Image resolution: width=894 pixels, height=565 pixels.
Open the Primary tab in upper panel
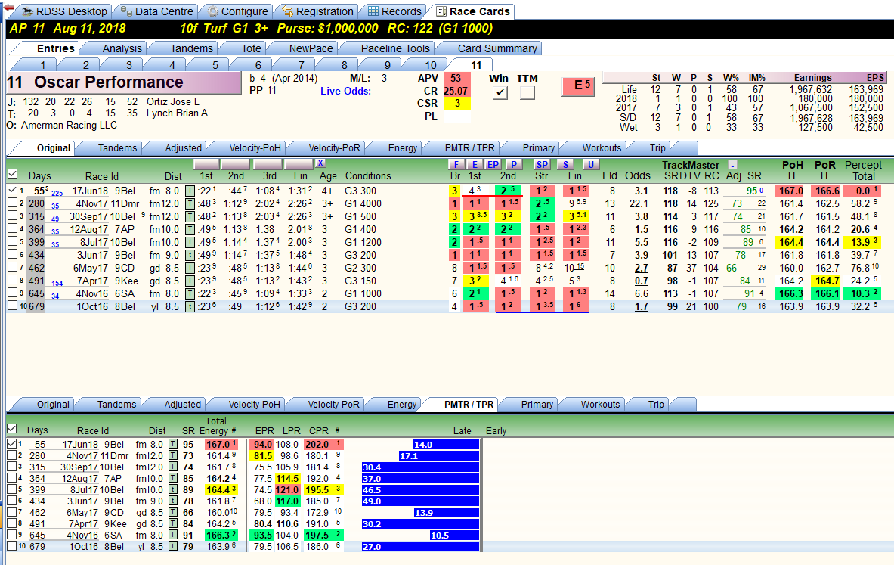(538, 147)
